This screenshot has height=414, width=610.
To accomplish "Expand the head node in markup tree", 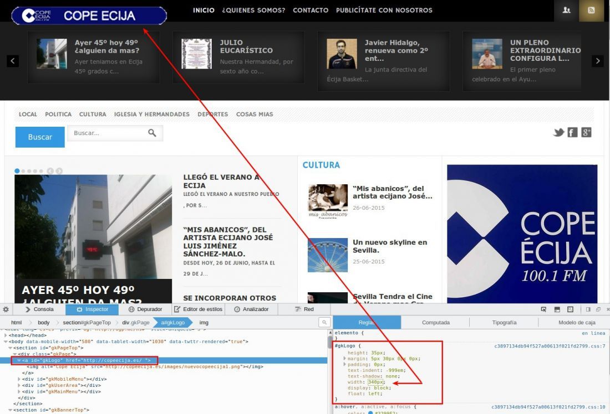I will (x=6, y=335).
